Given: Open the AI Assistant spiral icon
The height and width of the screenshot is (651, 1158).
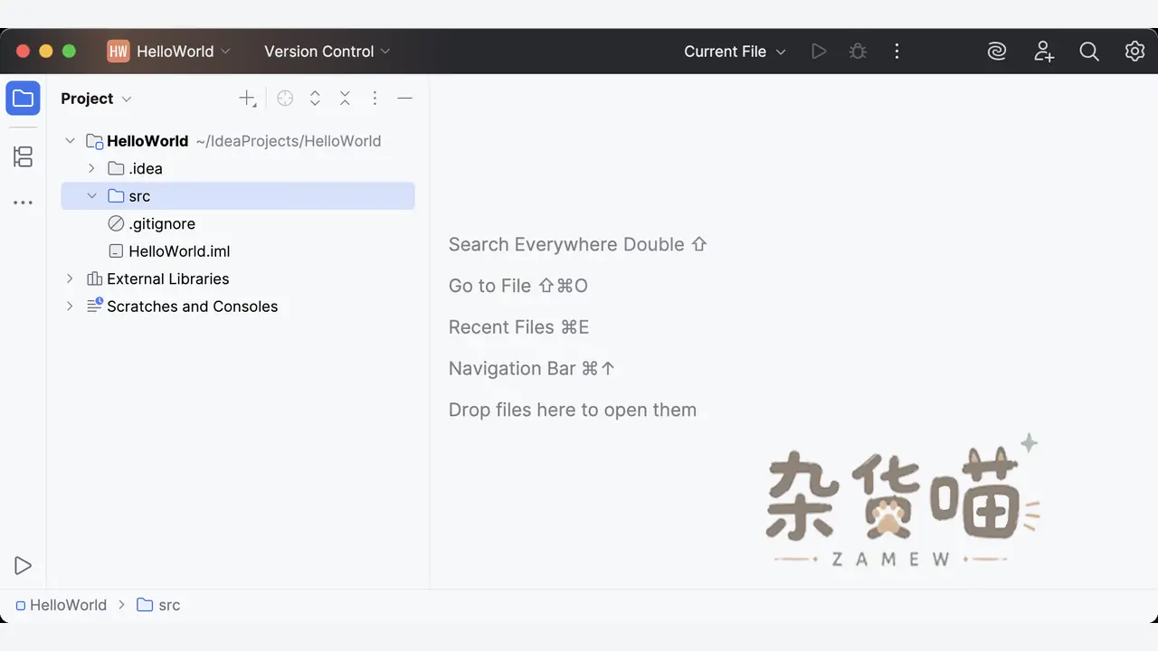Looking at the screenshot, I should coord(997,52).
